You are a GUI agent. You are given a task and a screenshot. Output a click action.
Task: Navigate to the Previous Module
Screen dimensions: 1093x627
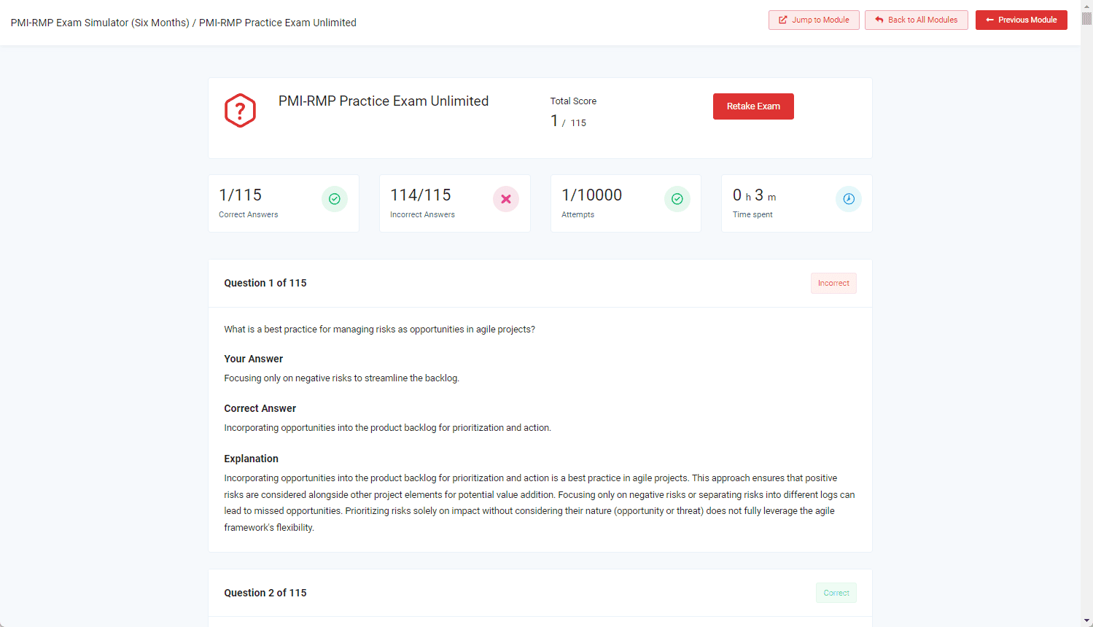pos(1022,20)
